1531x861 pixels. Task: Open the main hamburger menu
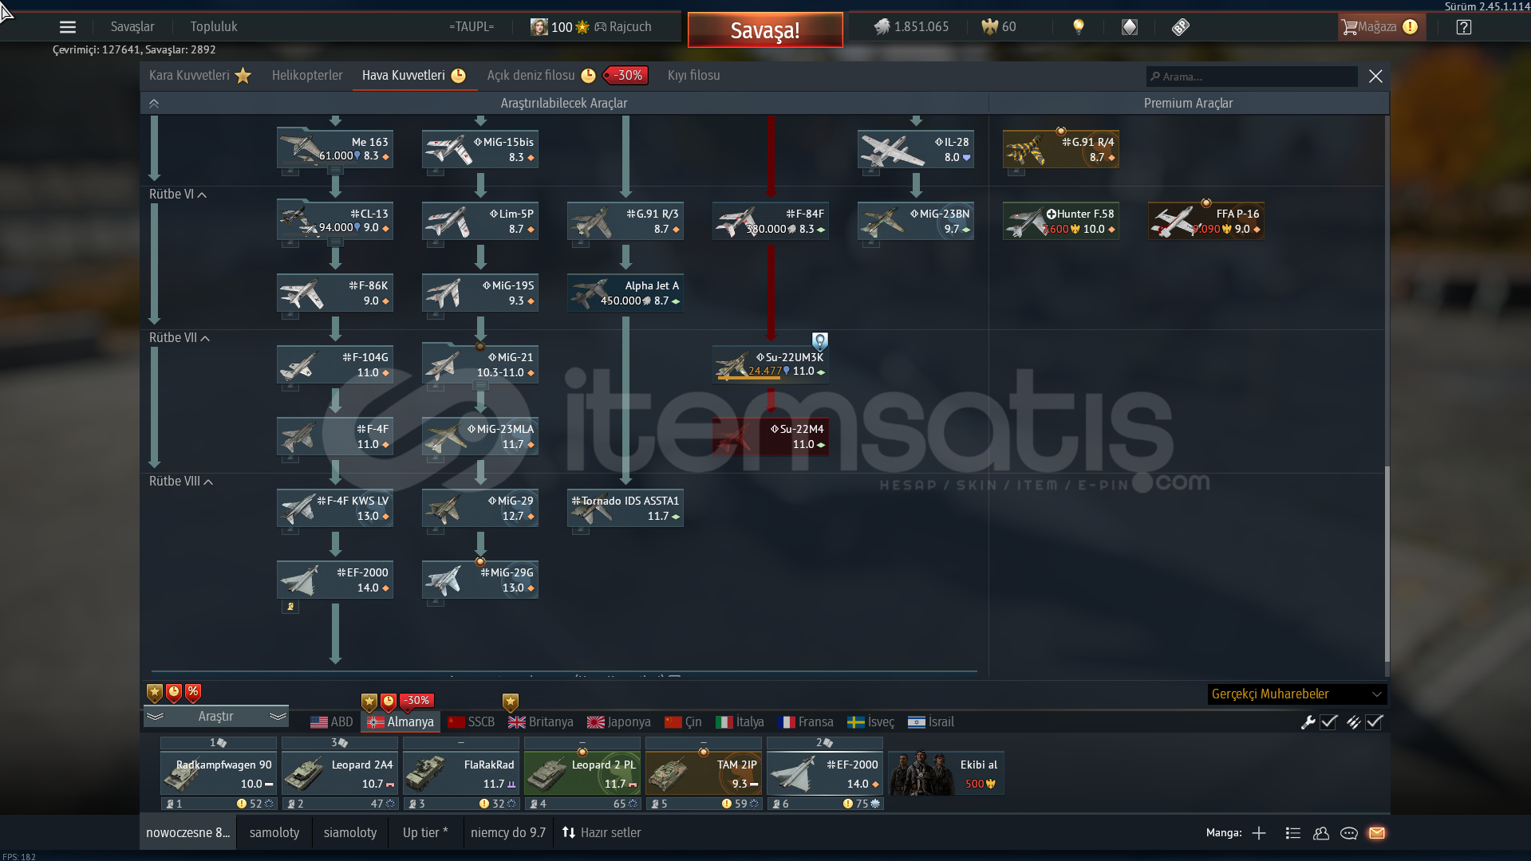point(68,27)
